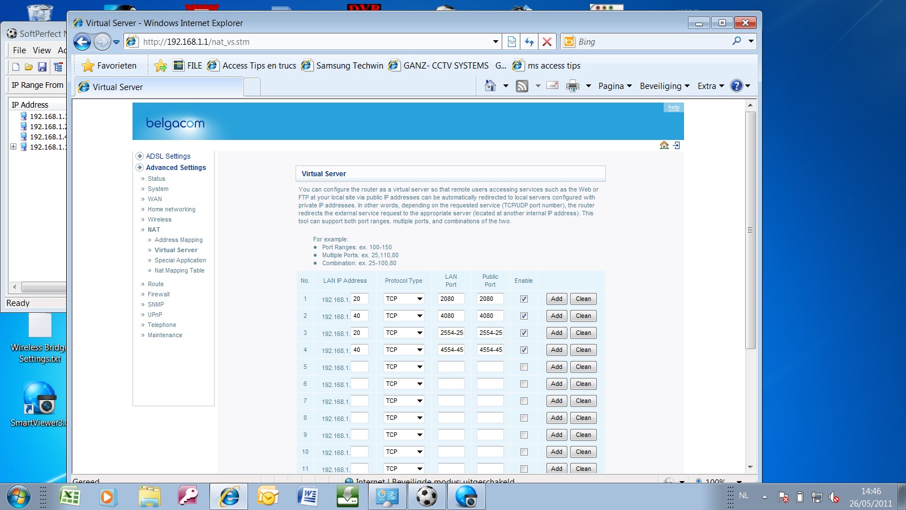Open ADSL Settings link
906x510 pixels.
pos(168,156)
